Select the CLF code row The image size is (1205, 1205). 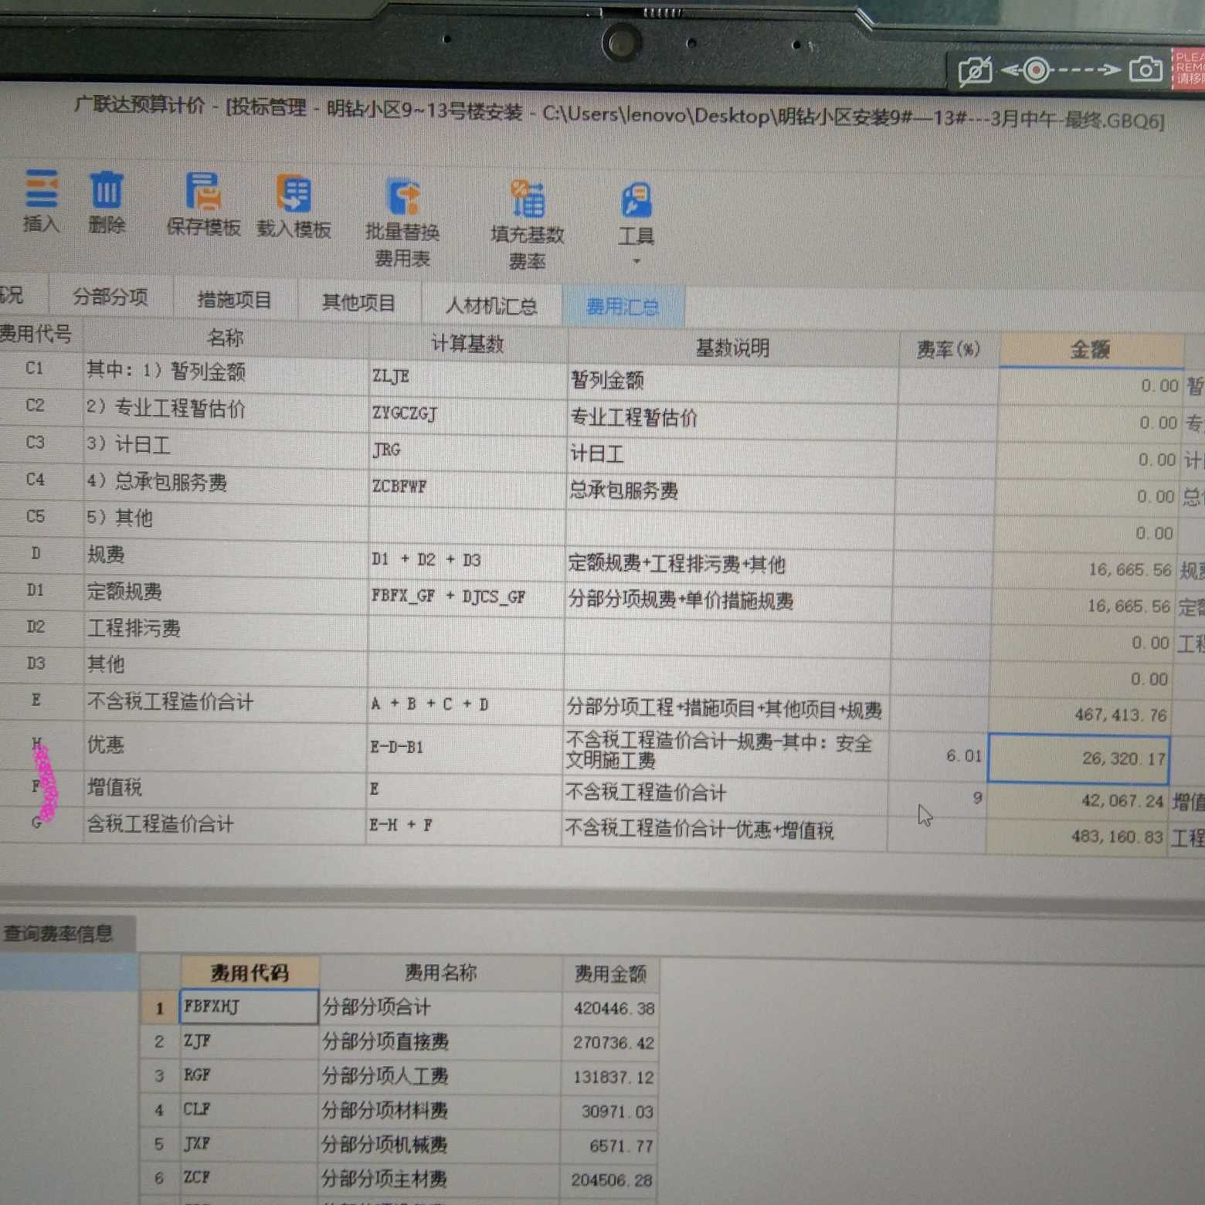249,1109
